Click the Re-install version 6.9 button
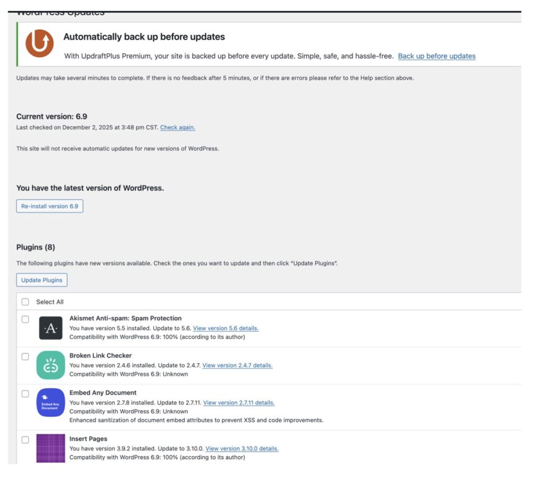The width and height of the screenshot is (537, 481). coord(50,206)
